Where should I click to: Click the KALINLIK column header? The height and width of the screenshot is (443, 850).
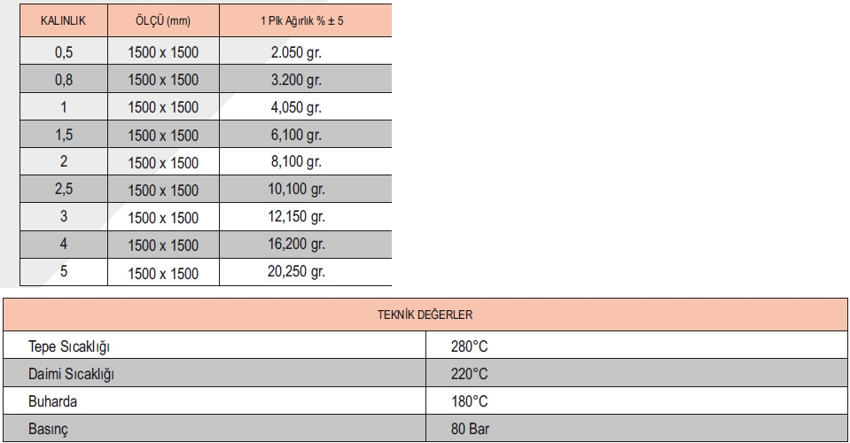pyautogui.click(x=62, y=19)
